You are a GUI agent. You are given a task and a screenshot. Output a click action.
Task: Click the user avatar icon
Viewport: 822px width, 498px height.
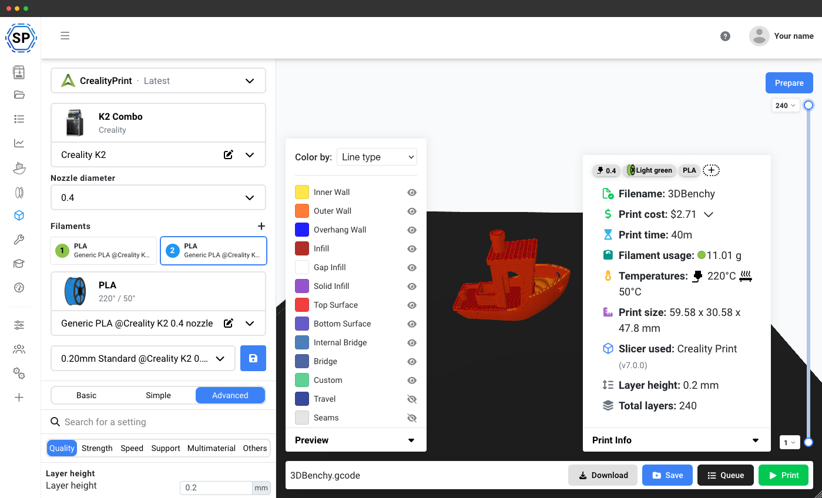759,36
